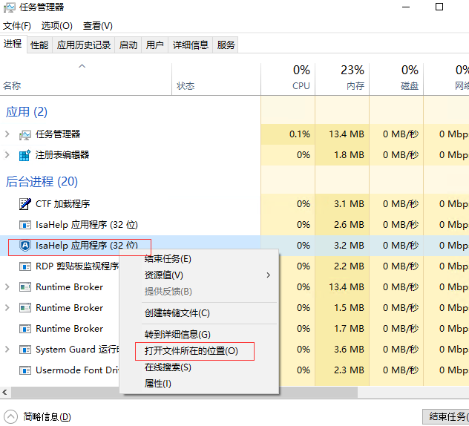Switch to the 用户 tab
469x426 pixels.
154,45
